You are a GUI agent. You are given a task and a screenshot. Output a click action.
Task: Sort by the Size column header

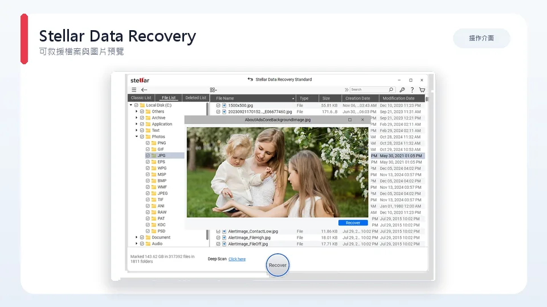(330, 98)
